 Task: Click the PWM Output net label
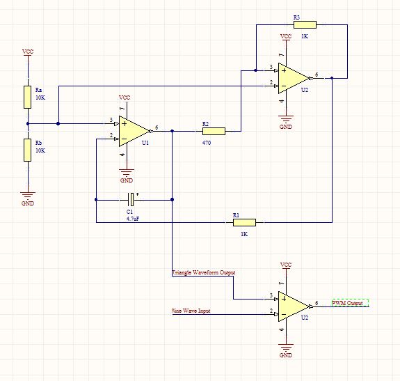click(347, 303)
